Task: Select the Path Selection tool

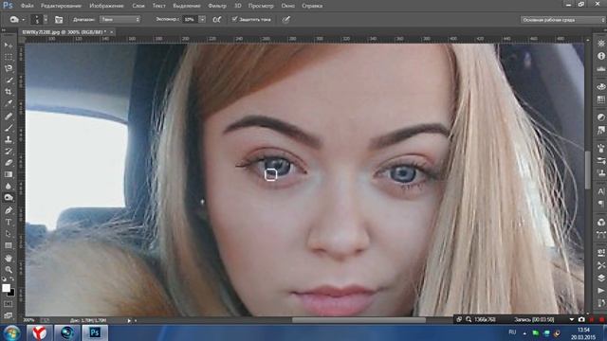Action: 9,234
